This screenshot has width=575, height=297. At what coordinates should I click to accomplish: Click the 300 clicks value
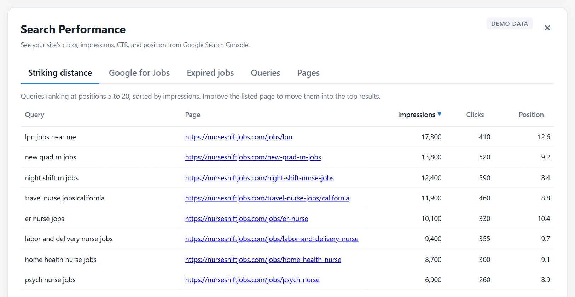coord(484,260)
